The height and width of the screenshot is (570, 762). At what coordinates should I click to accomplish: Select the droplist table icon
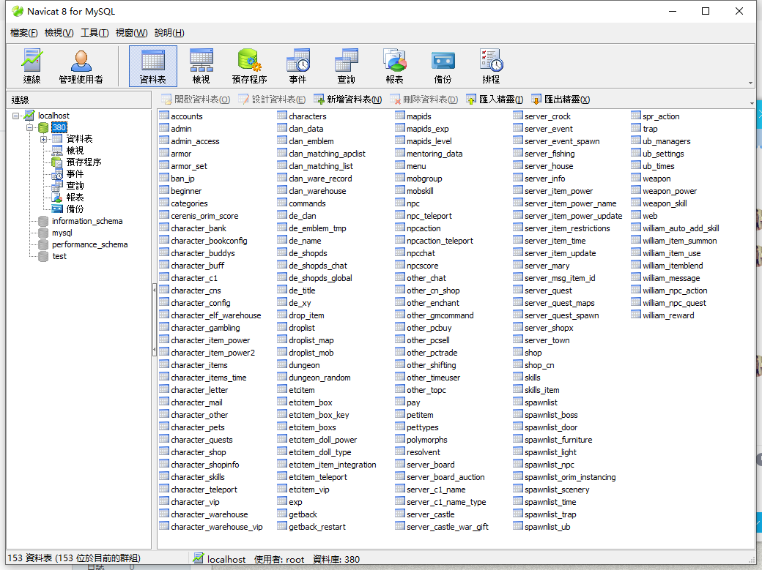[282, 327]
